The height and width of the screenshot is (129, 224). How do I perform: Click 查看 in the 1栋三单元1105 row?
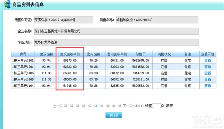tap(208, 79)
